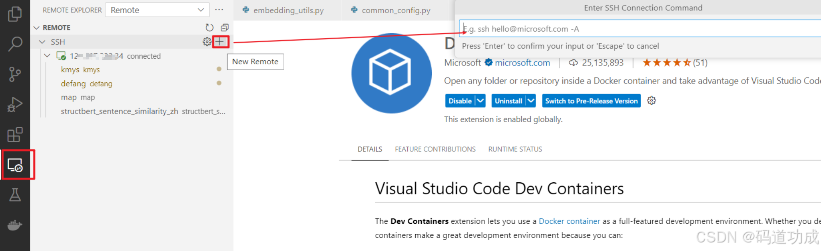This screenshot has width=821, height=251.
Task: Open the Run and Debug view
Action: point(15,104)
